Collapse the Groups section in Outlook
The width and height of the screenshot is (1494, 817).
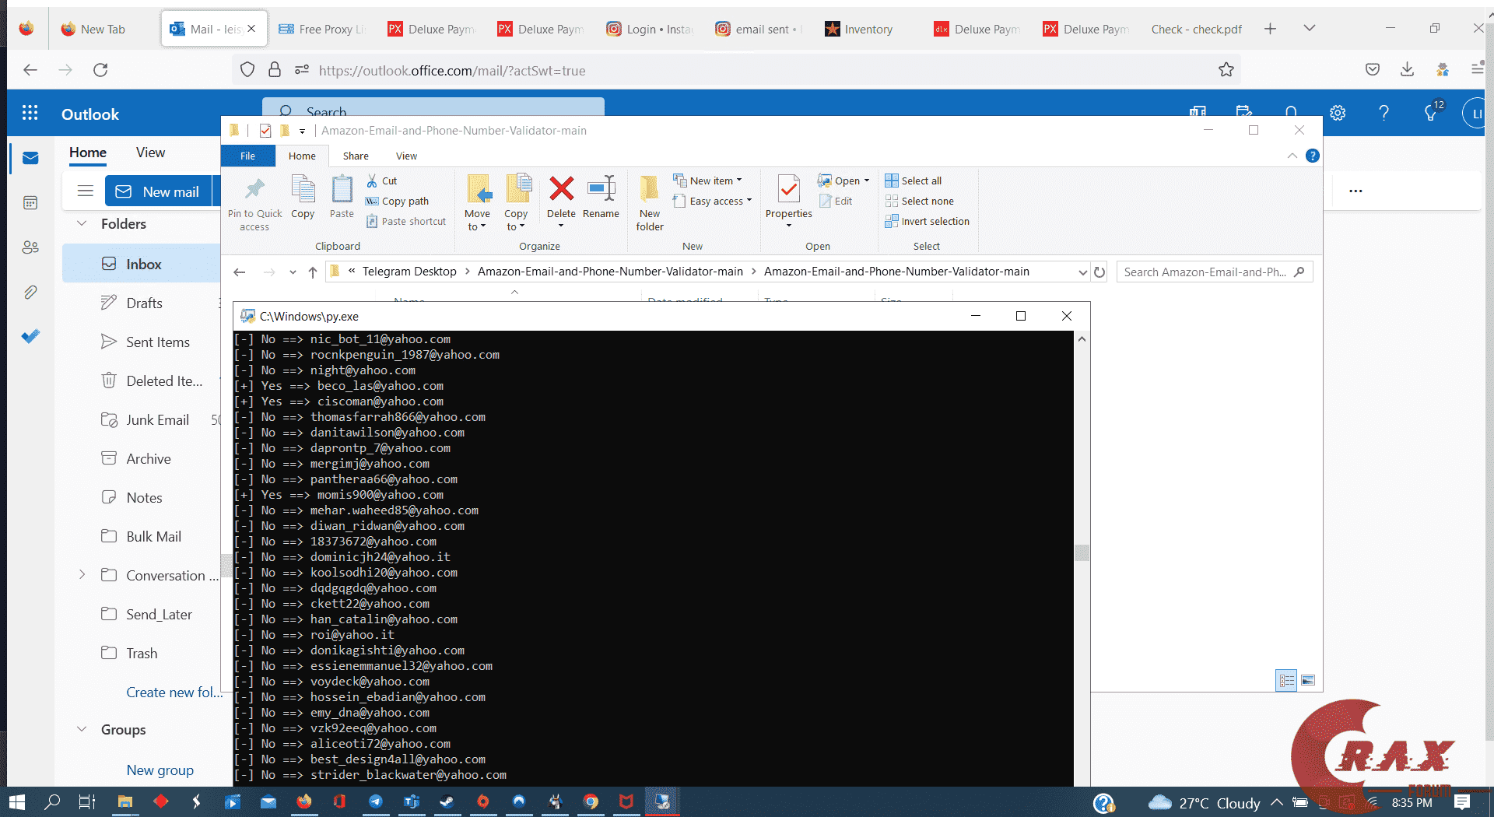coord(82,730)
